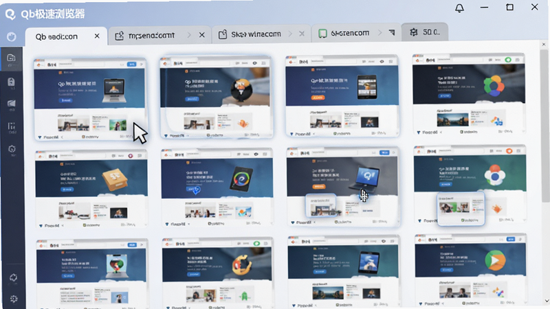Screen dimensions: 550x309
Task: Close the Qb sadi:con tab
Action: pyautogui.click(x=97, y=36)
